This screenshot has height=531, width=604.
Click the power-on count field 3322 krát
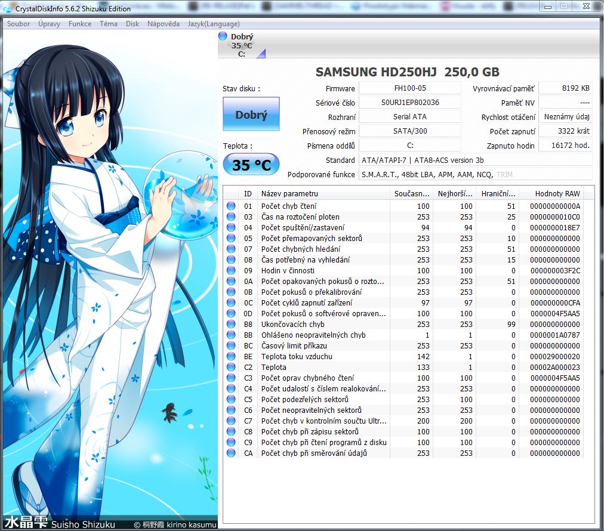(565, 131)
